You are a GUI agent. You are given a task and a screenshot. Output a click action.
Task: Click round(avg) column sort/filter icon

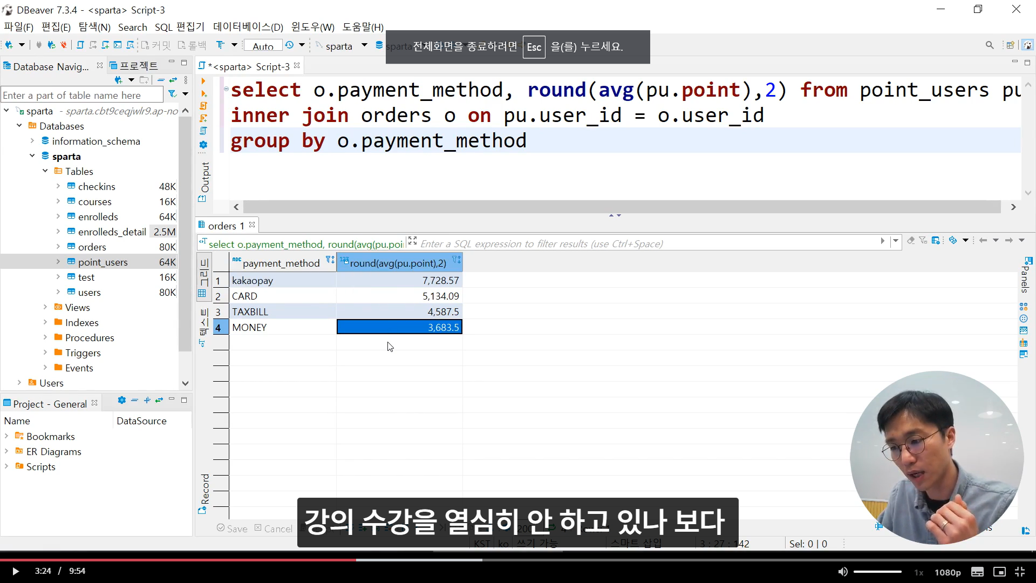(456, 260)
